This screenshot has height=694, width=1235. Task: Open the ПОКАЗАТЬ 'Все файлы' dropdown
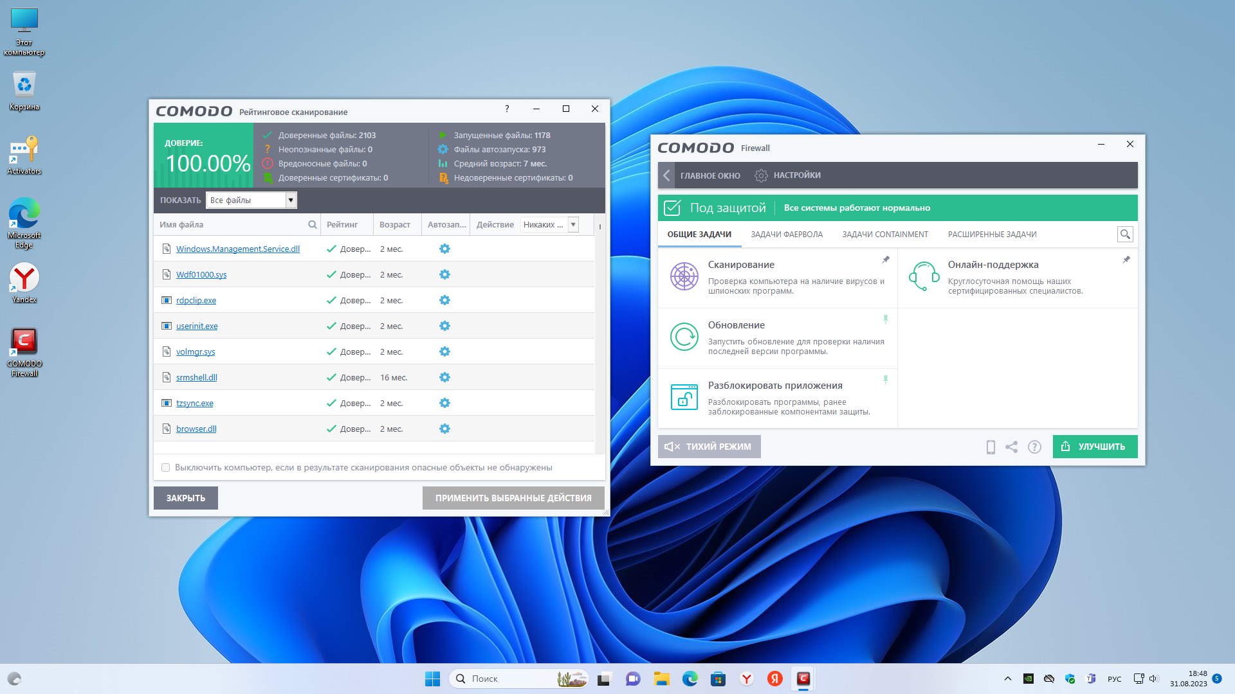click(291, 200)
